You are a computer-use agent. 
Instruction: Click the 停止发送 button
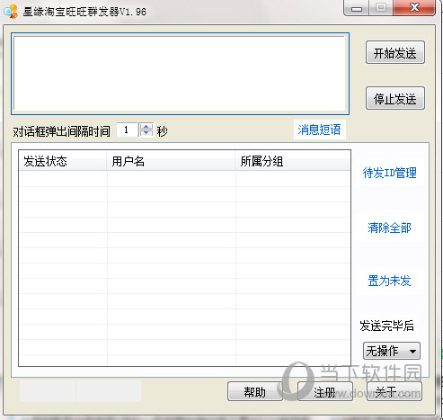tap(395, 98)
